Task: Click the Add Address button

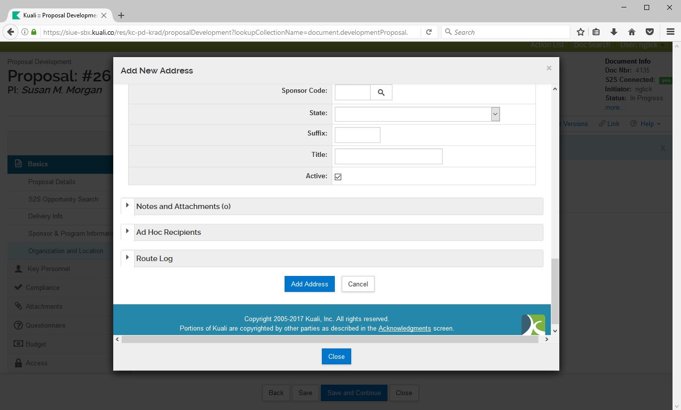Action: coord(309,284)
